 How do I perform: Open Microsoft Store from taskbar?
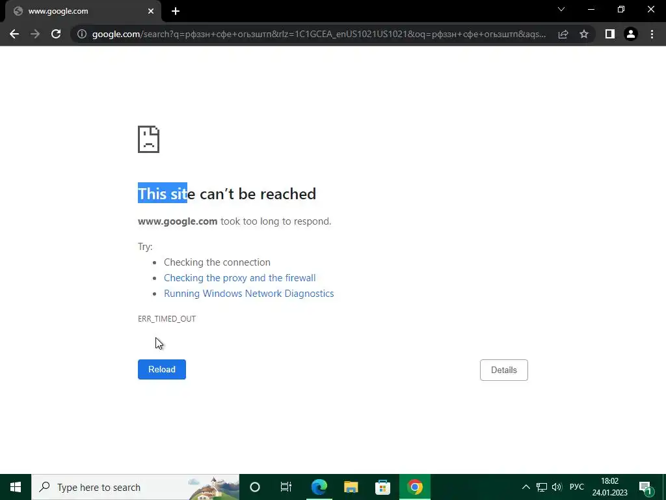click(382, 487)
